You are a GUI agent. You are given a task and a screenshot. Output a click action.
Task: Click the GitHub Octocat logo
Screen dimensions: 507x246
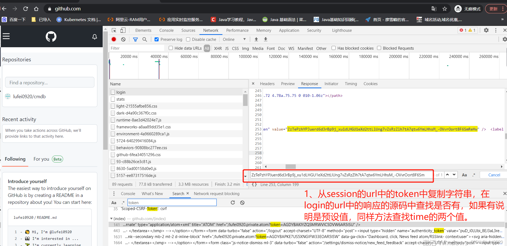click(51, 37)
